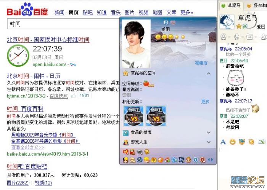Click the 更多 link beside 相册更新
Image resolution: width=267 pixels, height=190 pixels.
[x=205, y=102]
